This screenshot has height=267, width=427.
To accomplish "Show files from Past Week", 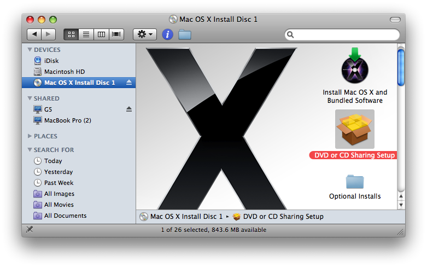I will pos(79,183).
